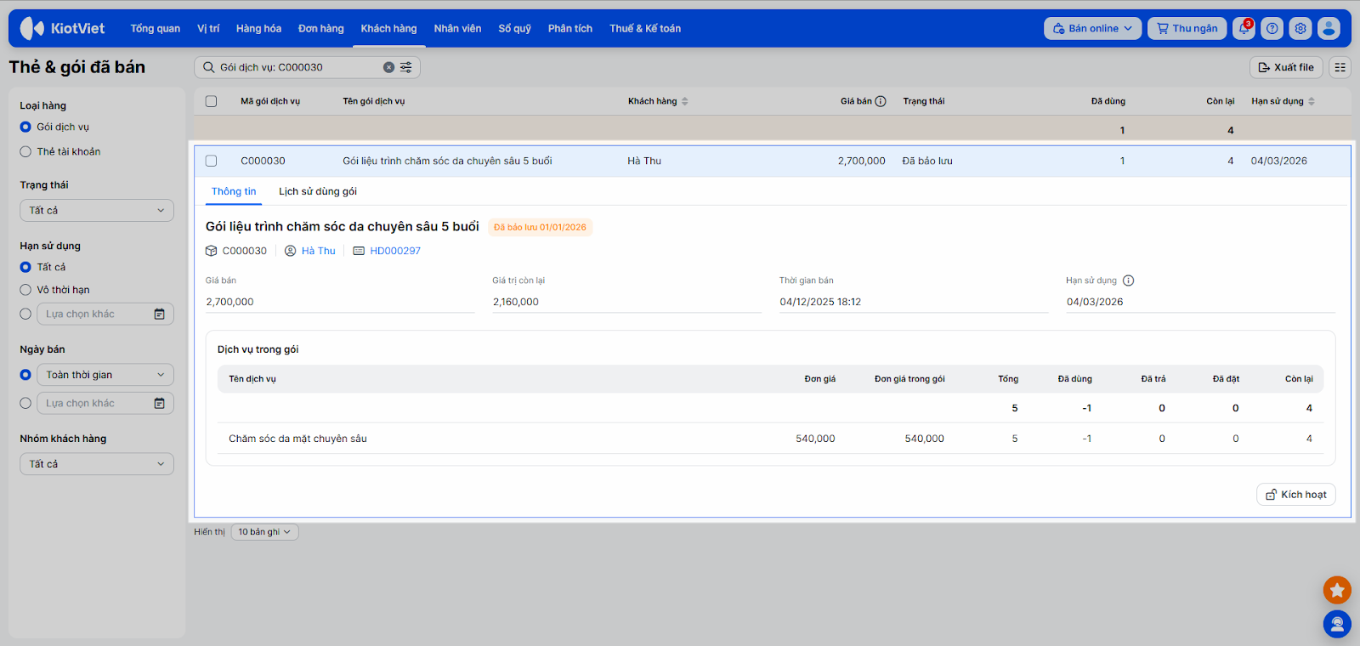Open the Hàng hóa menu
Viewport: 1360px width, 646px height.
click(258, 28)
